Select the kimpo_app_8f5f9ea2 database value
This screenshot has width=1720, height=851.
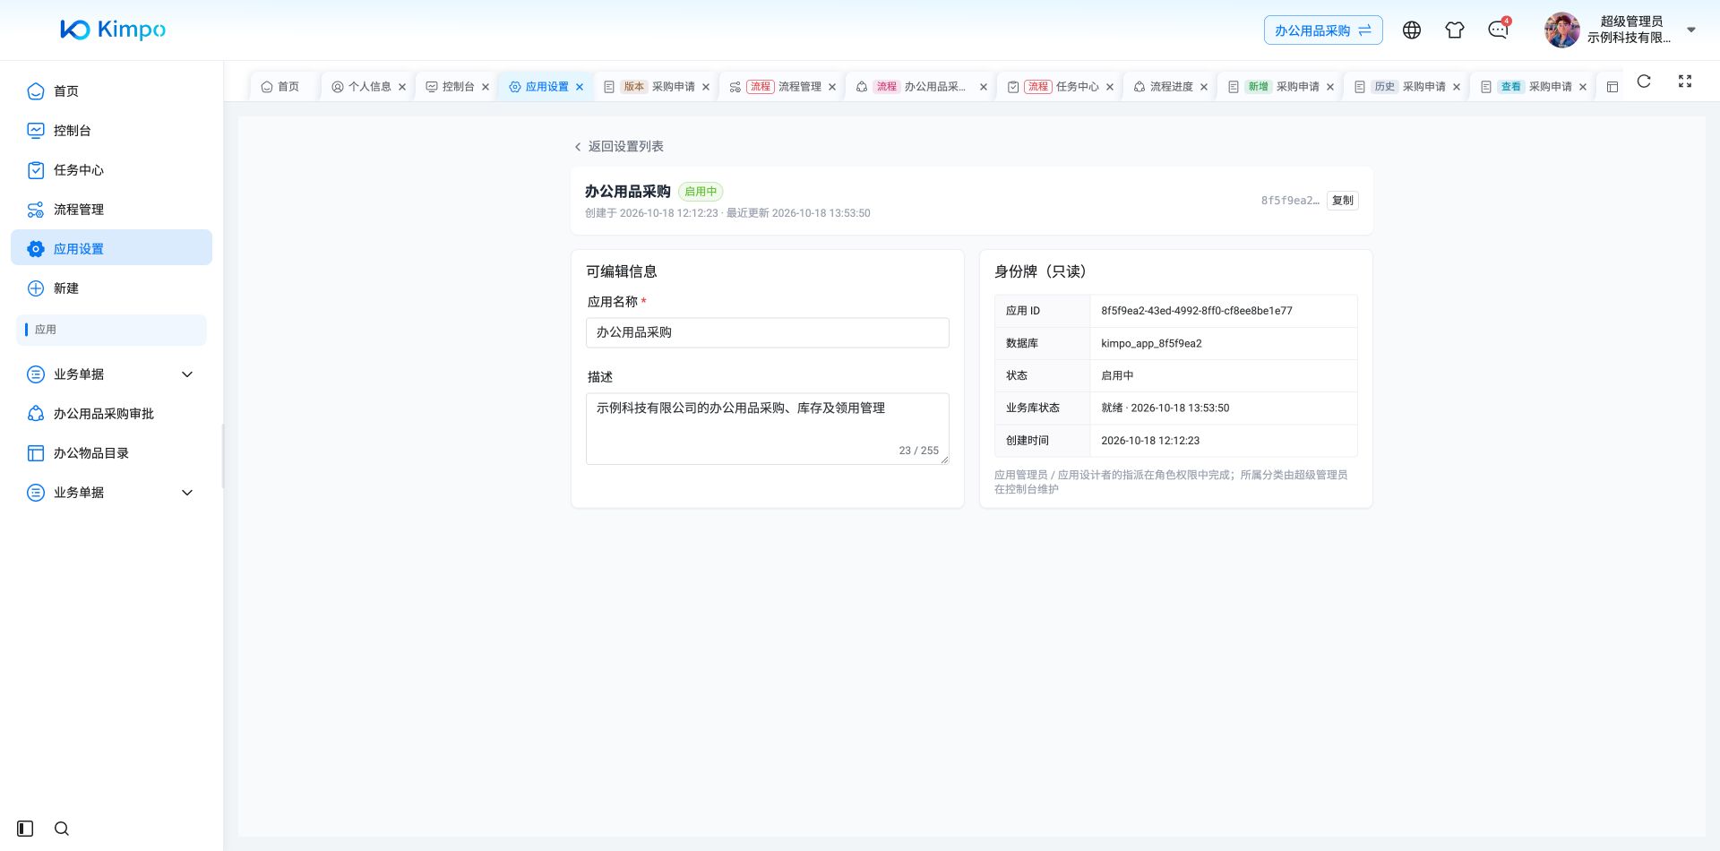[1151, 344]
